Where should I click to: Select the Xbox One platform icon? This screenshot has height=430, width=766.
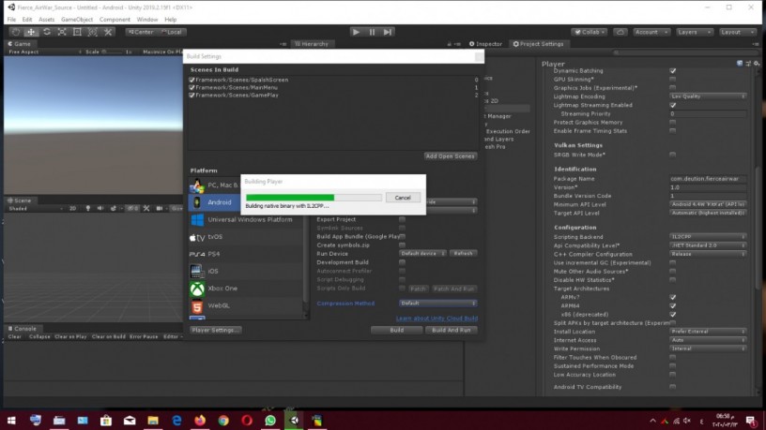196,289
